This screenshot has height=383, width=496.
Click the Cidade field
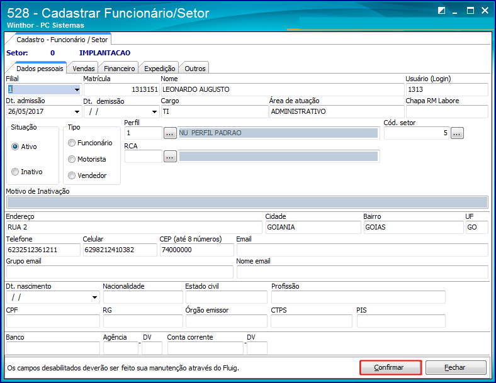313,228
